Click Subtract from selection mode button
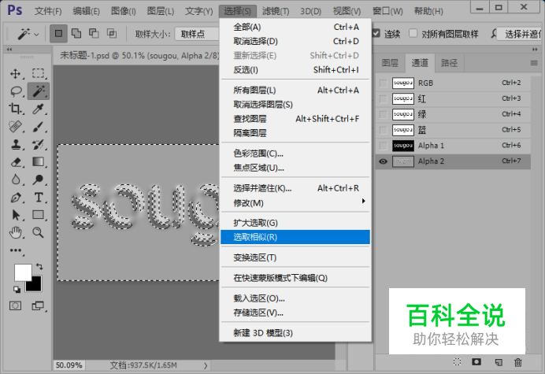This screenshot has height=374, width=545. (x=94, y=33)
